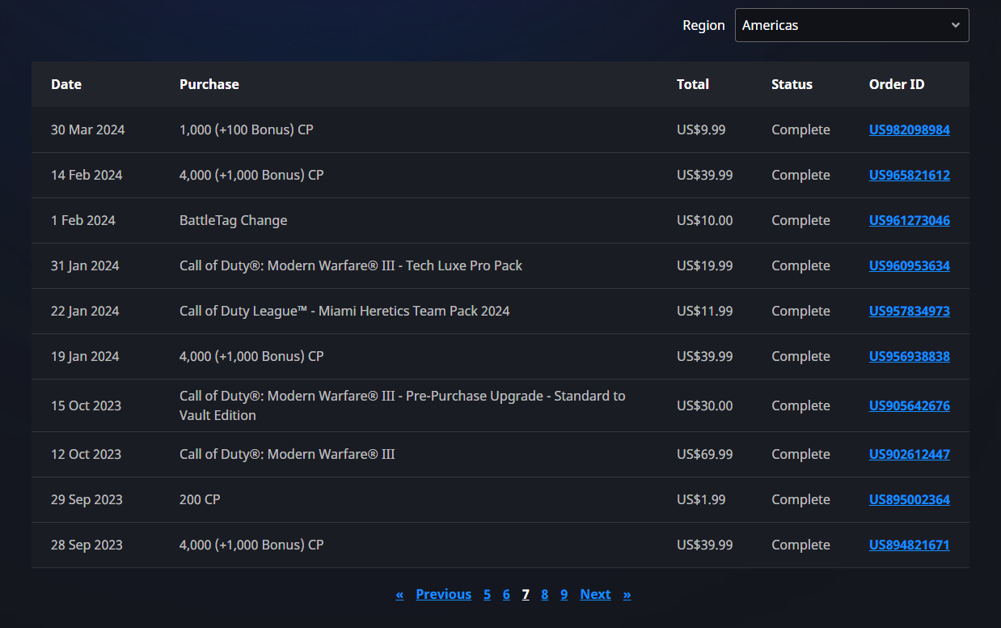Open the Region dropdown showing Americas

point(851,25)
